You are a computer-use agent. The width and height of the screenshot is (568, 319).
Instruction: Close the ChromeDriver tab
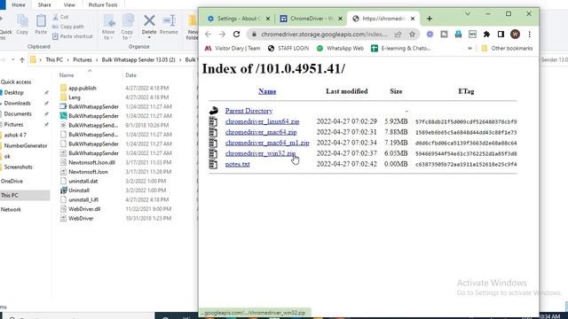pyautogui.click(x=340, y=19)
